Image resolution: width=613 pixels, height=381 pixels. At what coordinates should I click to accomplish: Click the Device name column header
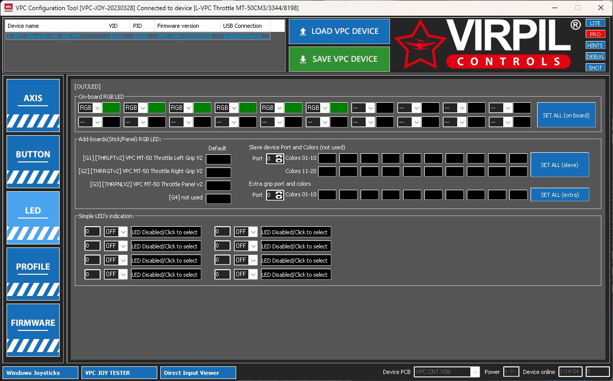point(56,26)
